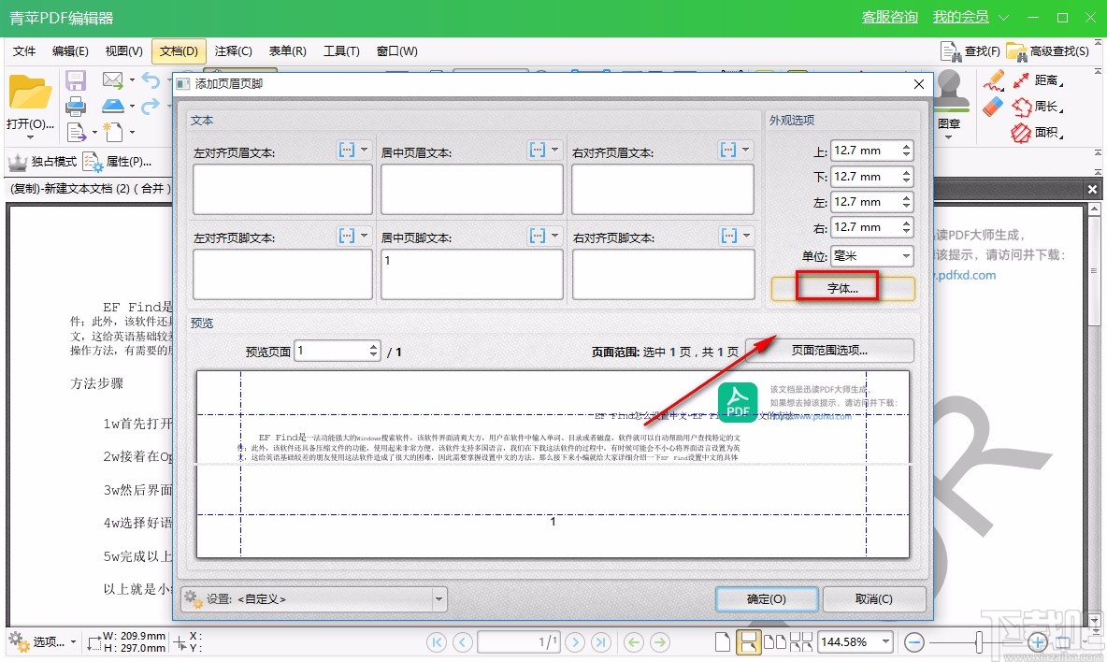This screenshot has width=1107, height=662.
Task: Open the 注释(C) menu
Action: [233, 51]
